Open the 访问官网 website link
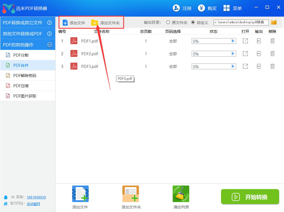The image size is (284, 212). click(x=33, y=204)
